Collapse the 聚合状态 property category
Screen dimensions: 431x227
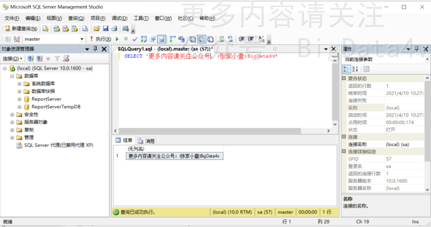click(x=344, y=78)
